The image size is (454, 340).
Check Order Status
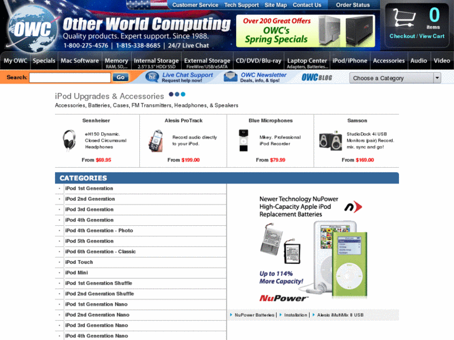tap(353, 5)
